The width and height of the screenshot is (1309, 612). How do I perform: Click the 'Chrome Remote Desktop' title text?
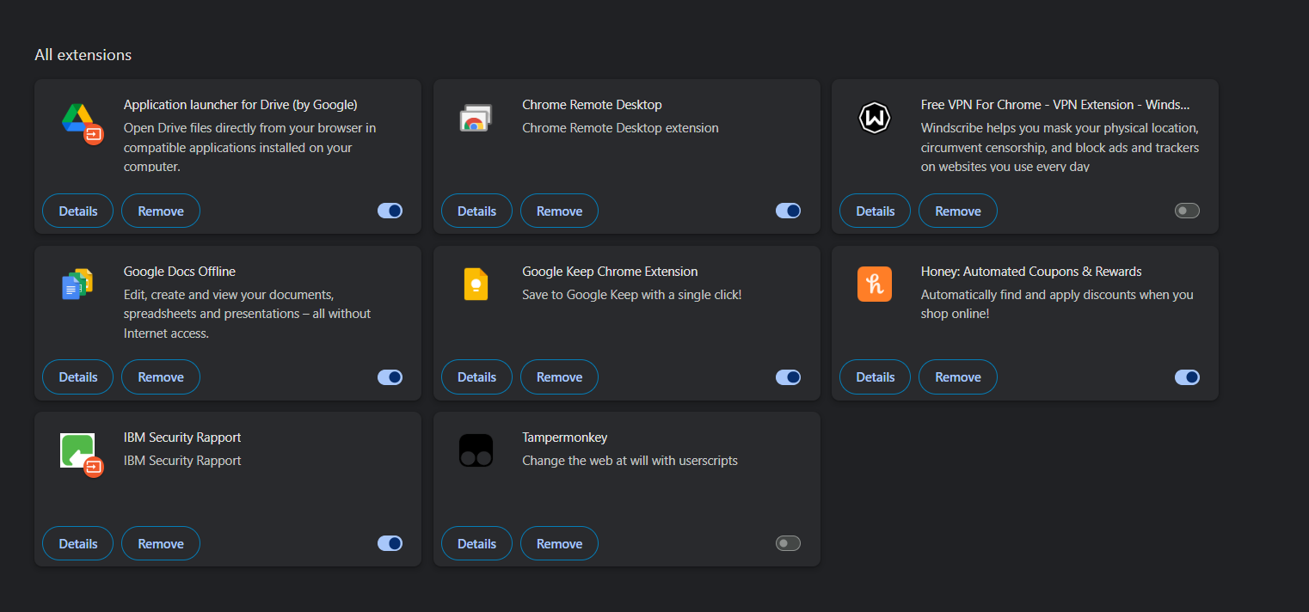pyautogui.click(x=592, y=105)
